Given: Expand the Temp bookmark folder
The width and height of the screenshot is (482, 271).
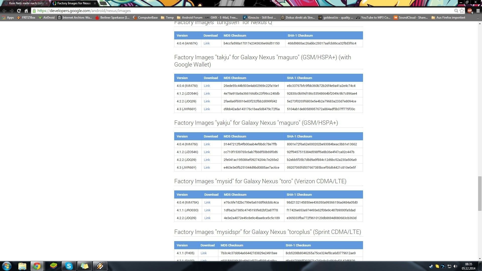Looking at the screenshot, I should pyautogui.click(x=167, y=18).
